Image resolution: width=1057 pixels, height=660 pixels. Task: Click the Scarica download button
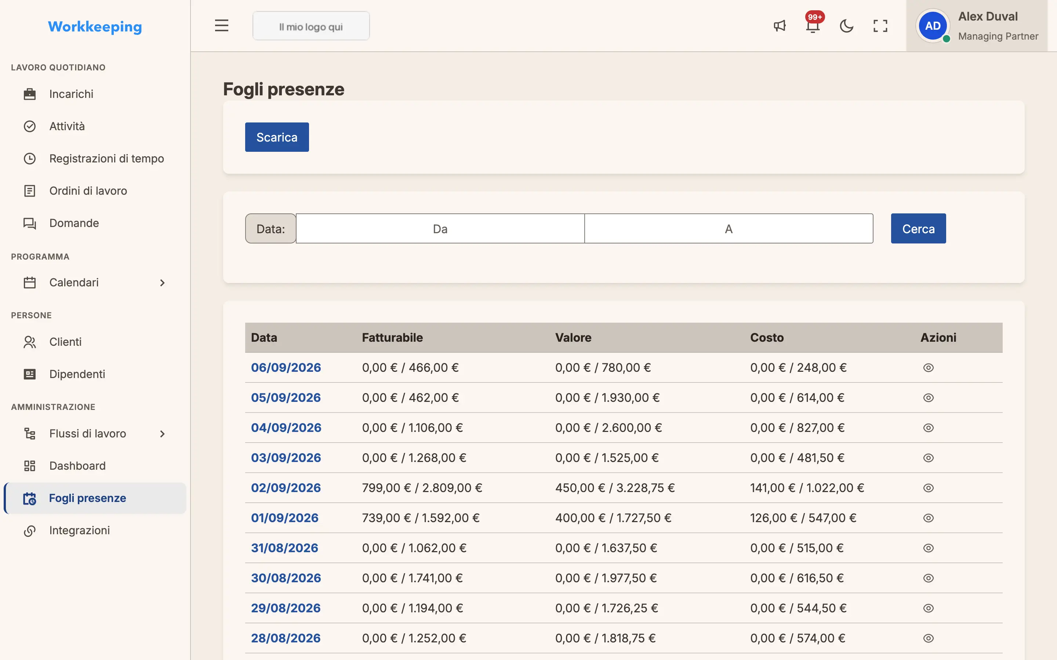(x=277, y=137)
